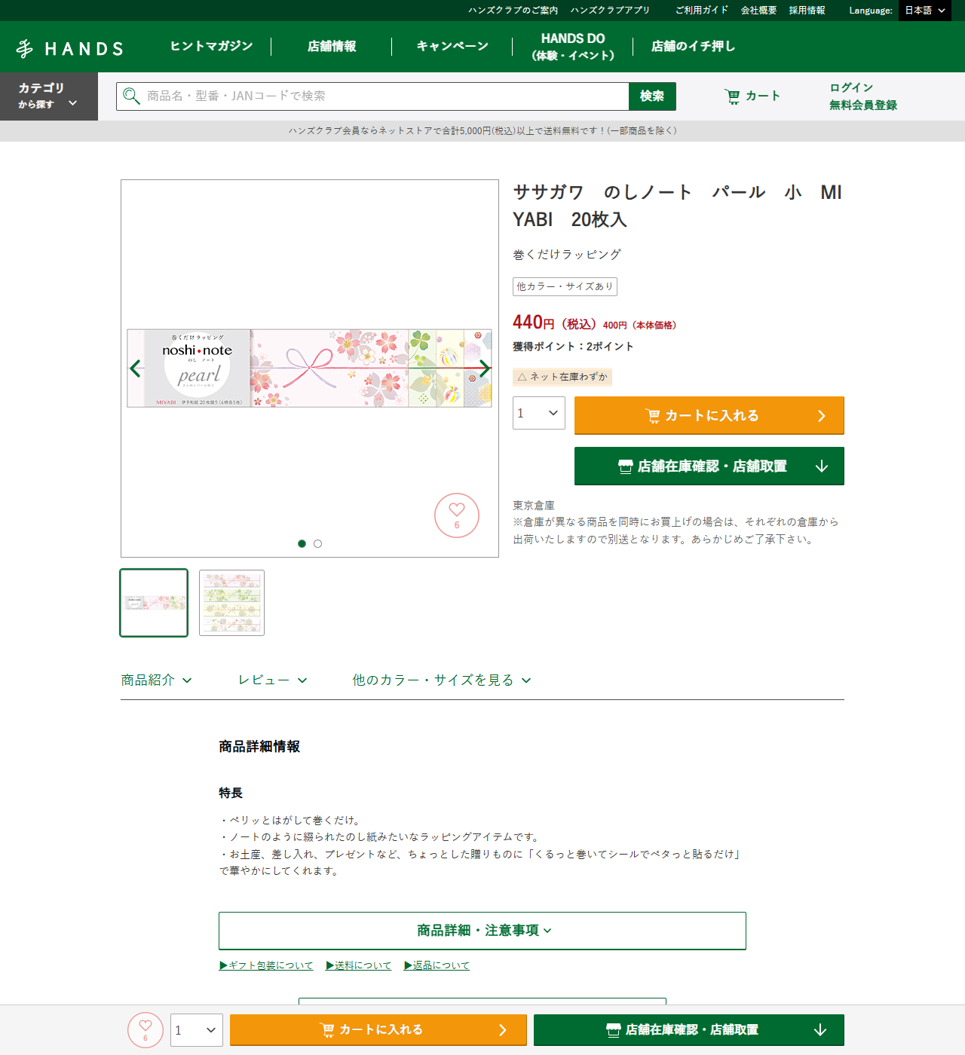Jump to 他のカラー・サイズを見る section

(x=442, y=680)
